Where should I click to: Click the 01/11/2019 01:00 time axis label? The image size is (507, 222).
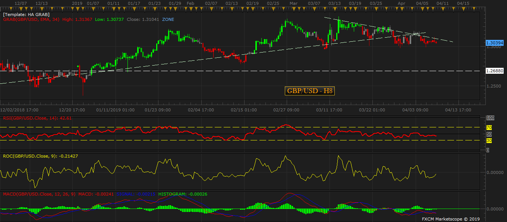(x=115, y=110)
